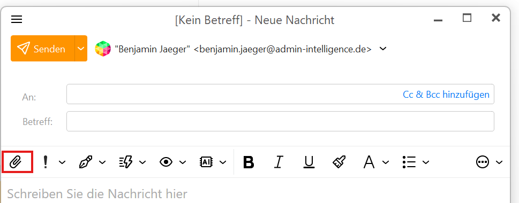Open the hamburger menu in title bar

click(17, 19)
